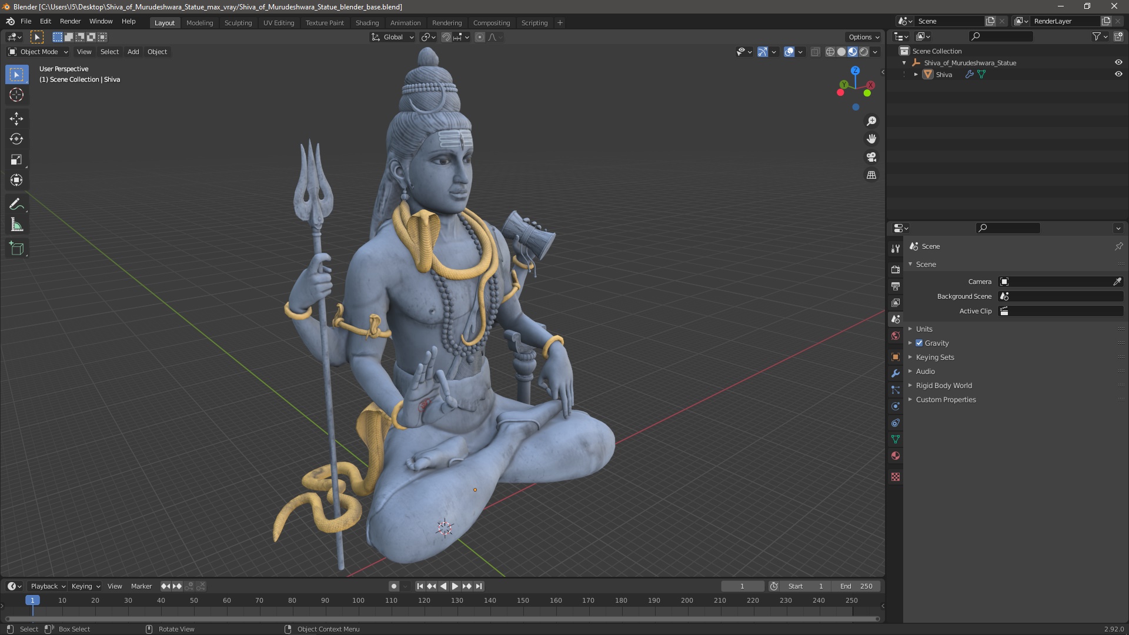Screen dimensions: 1129x635
Task: Open the Particles properties tab
Action: [896, 390]
